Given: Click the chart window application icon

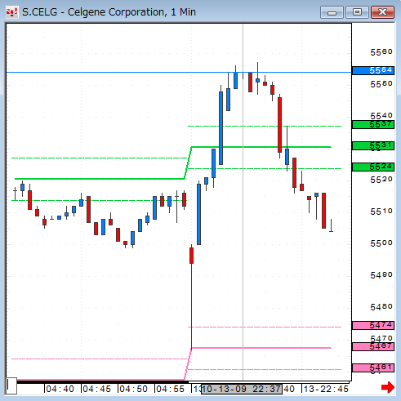Looking at the screenshot, I should pos(11,12).
